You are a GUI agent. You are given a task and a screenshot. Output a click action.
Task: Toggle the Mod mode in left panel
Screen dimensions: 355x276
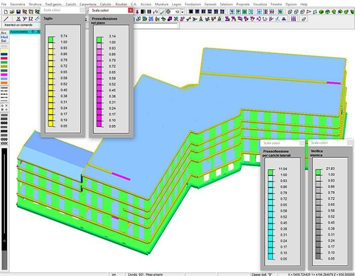[x=4, y=38]
